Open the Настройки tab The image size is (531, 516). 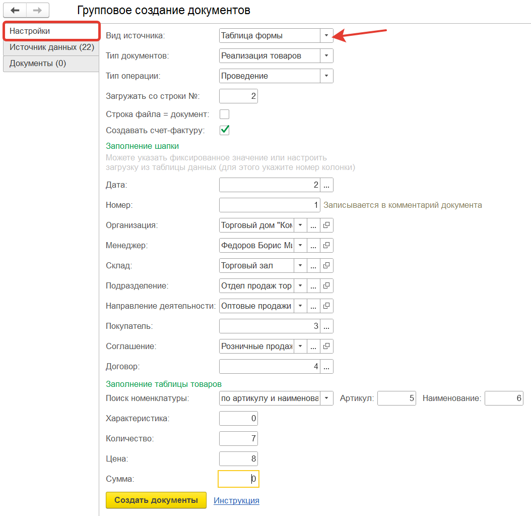[51, 31]
